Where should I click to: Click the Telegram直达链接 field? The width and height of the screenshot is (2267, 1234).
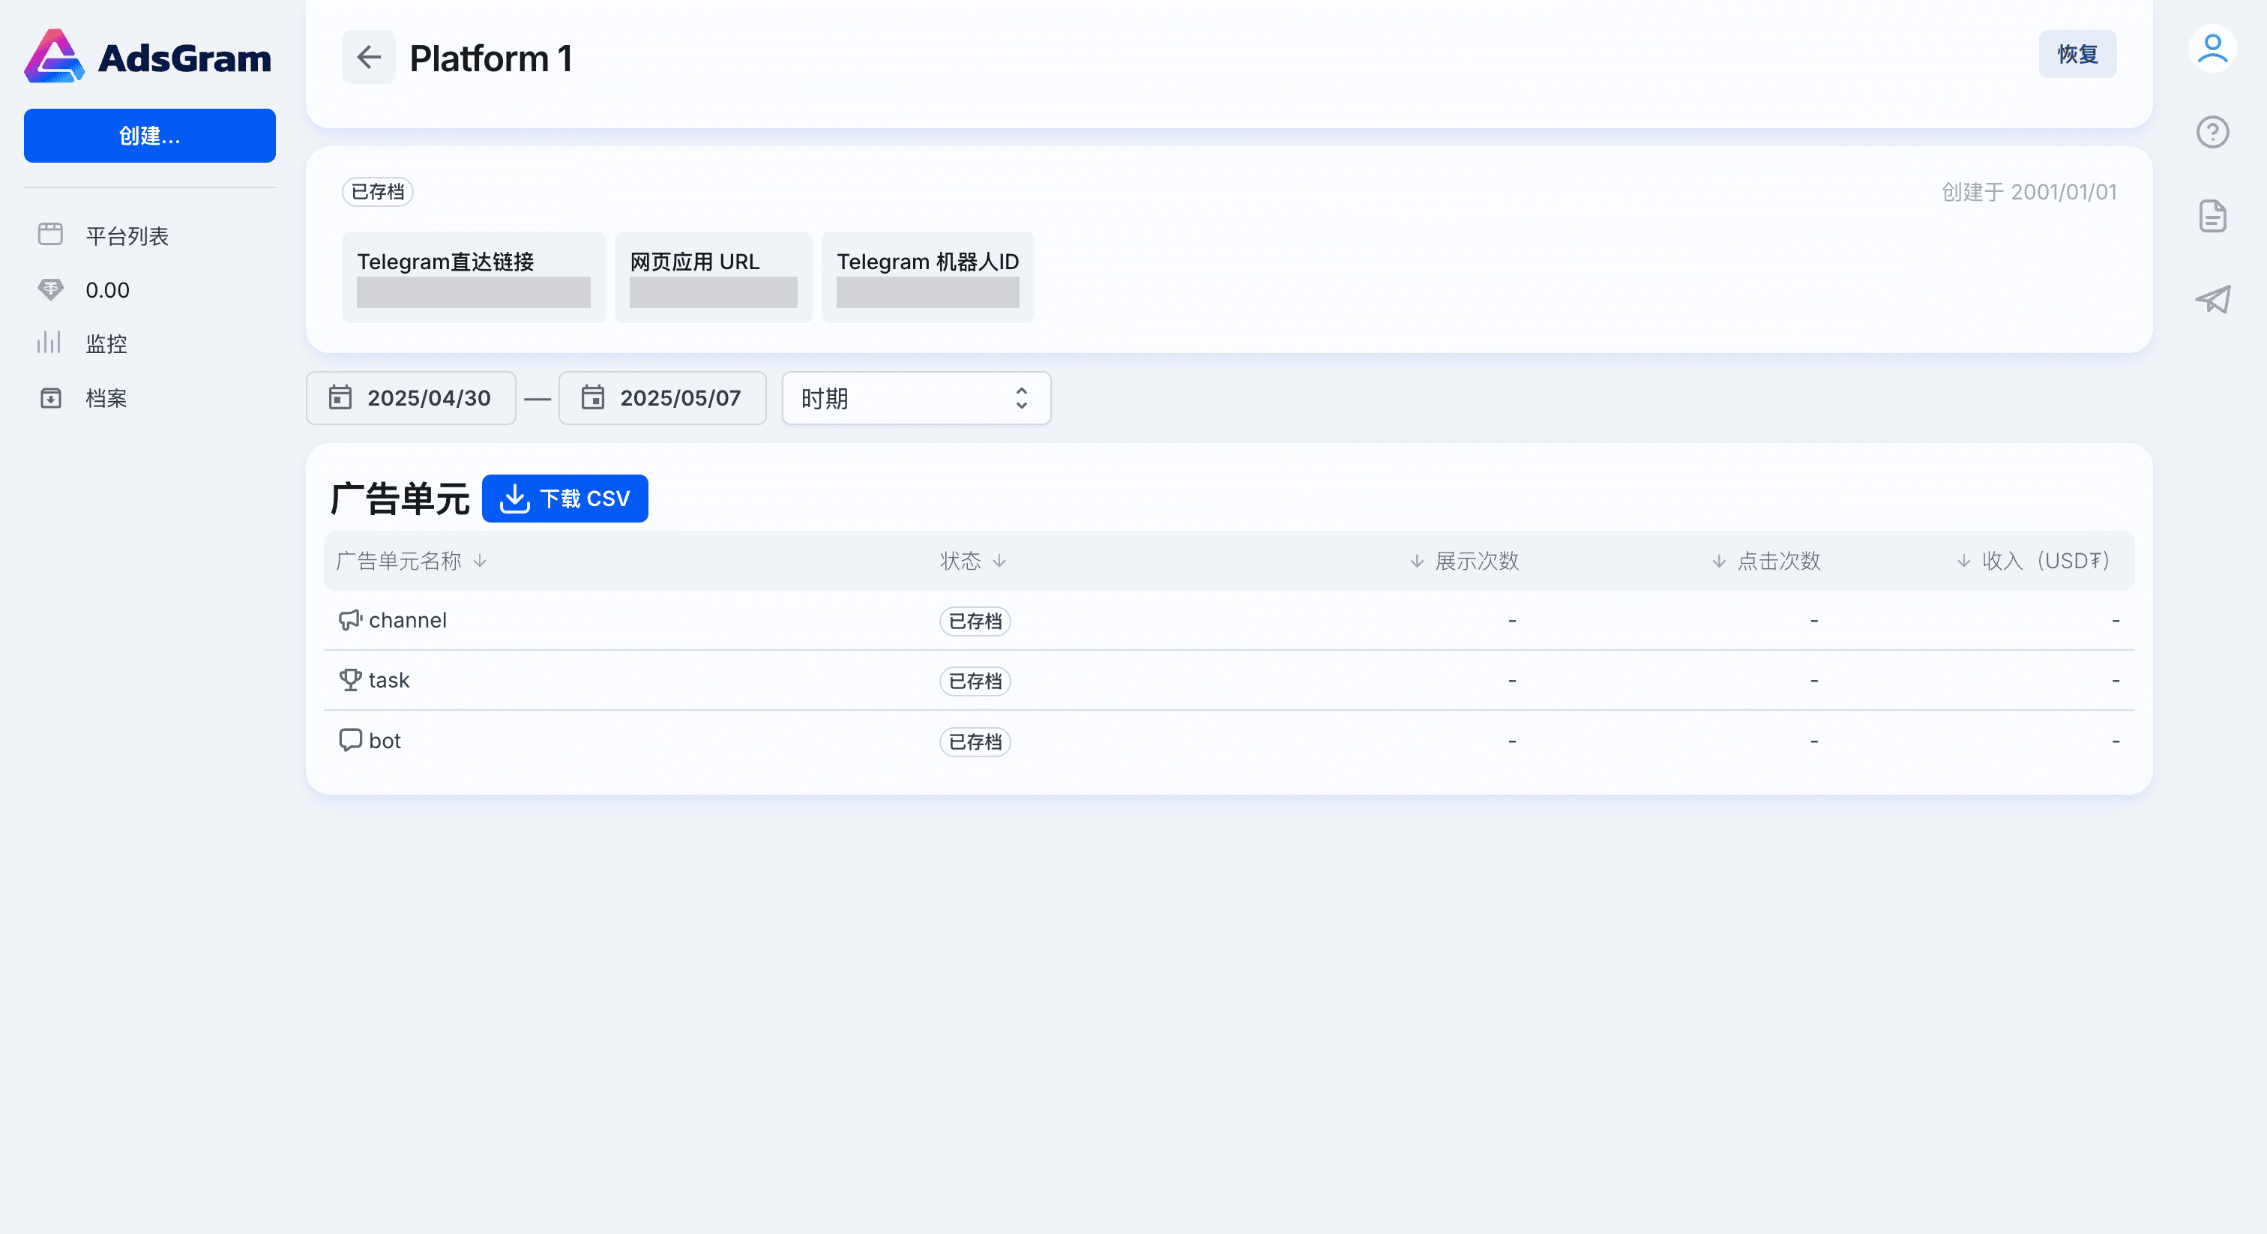tap(474, 277)
